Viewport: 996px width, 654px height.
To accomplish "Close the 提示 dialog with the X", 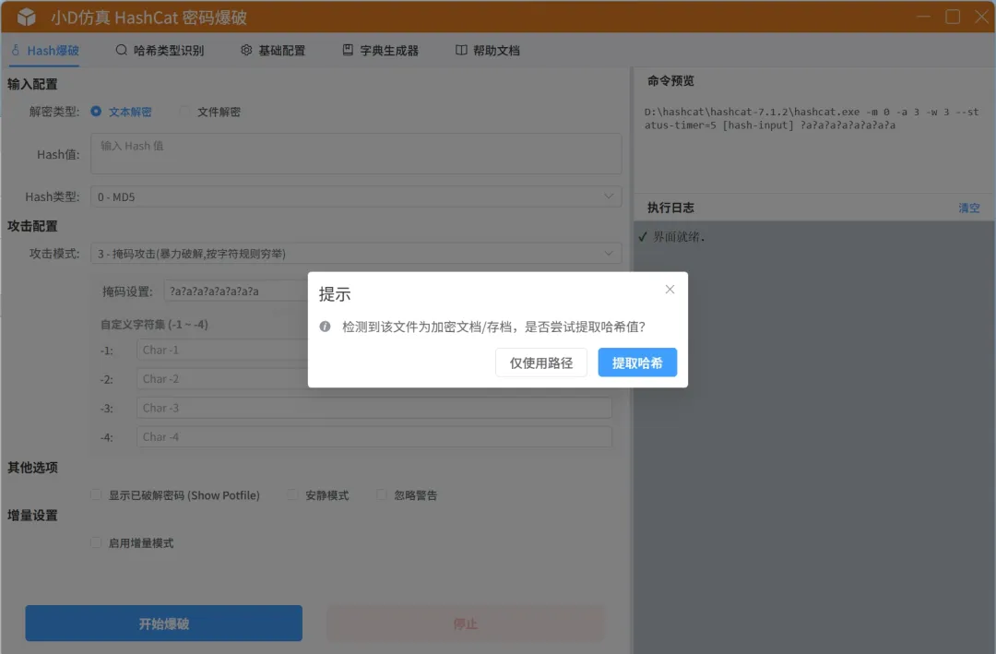I will [x=670, y=290].
